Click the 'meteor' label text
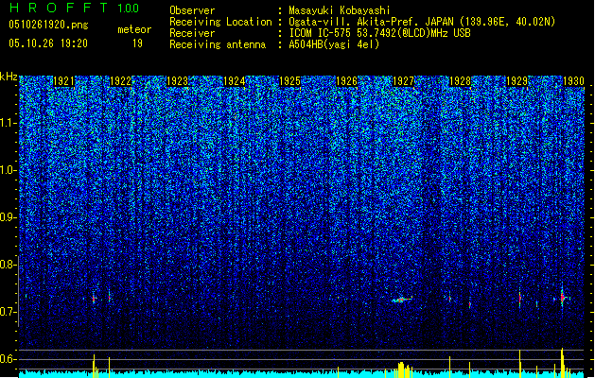This screenshot has height=378, width=595. pos(134,29)
